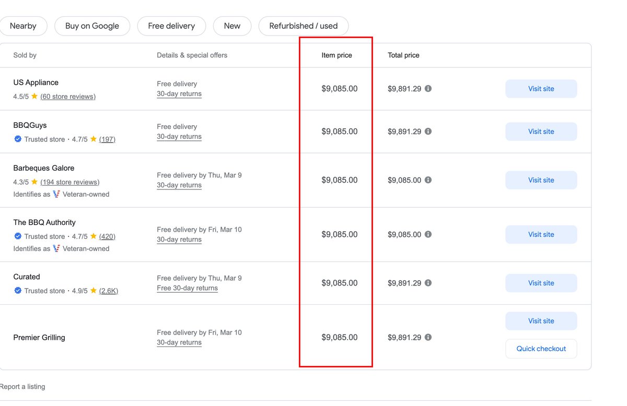The width and height of the screenshot is (627, 406).
Task: Select the Curated seller name
Action: pos(27,277)
